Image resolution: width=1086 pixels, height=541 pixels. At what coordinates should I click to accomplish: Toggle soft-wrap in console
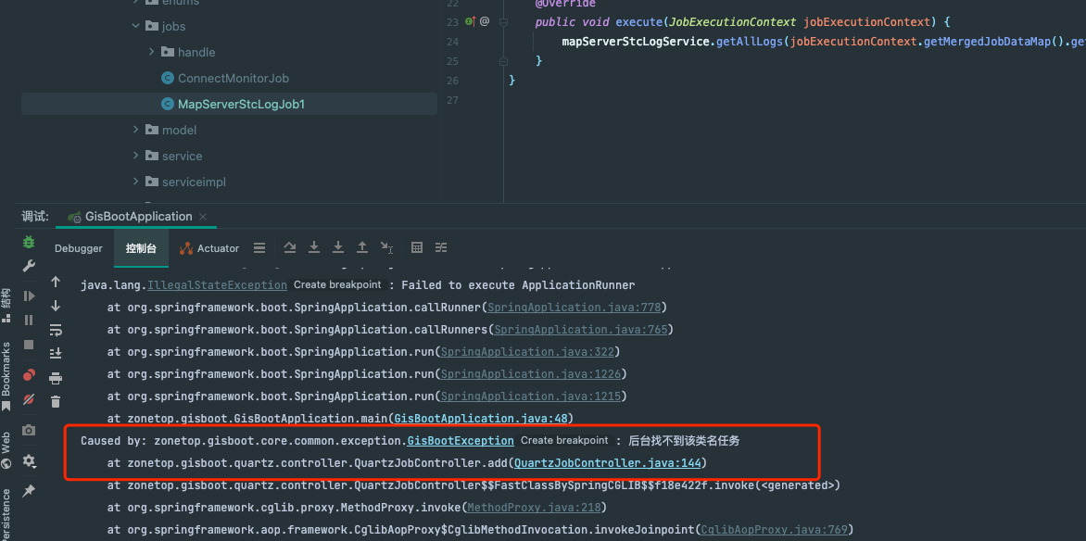(56, 330)
